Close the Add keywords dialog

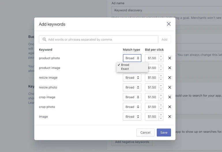point(169,24)
